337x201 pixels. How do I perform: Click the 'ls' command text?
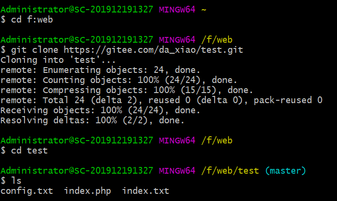tap(16, 180)
